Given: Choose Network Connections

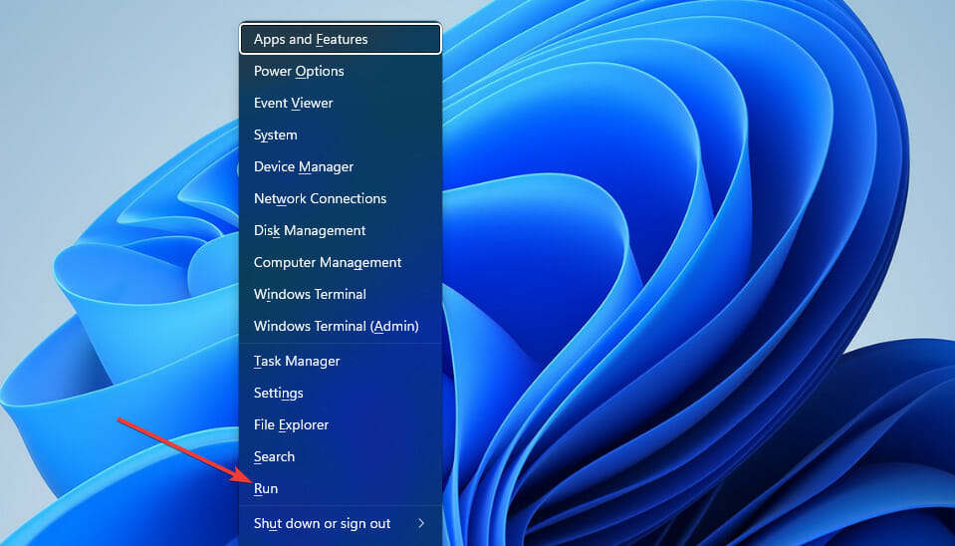Looking at the screenshot, I should 320,199.
